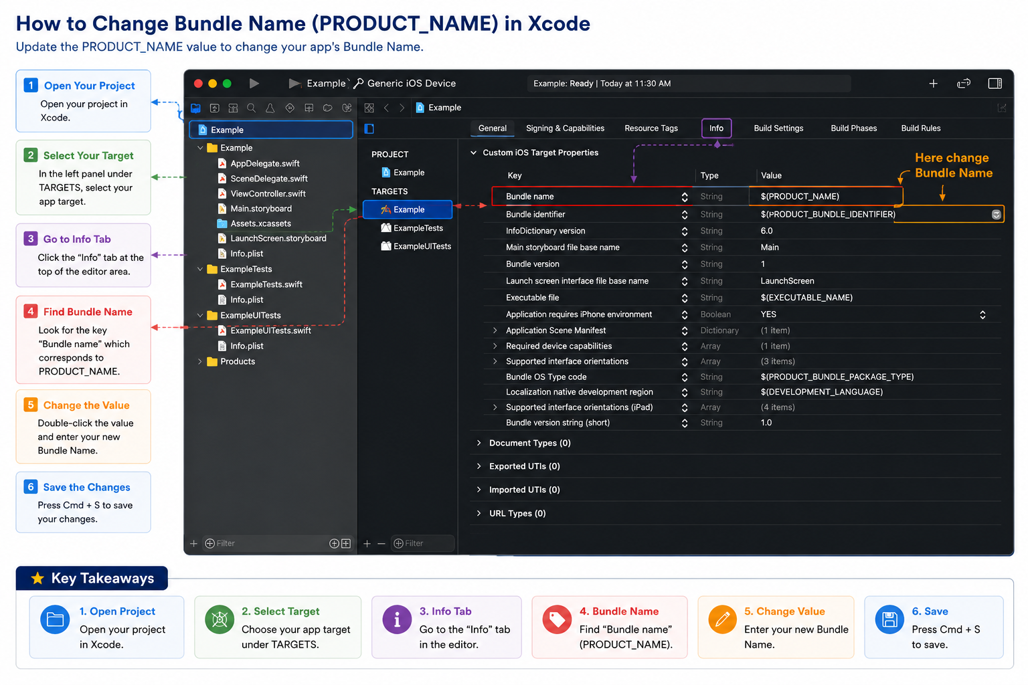Click the add editor icon on jump bar right
This screenshot has width=1028, height=685.
pyautogui.click(x=1002, y=108)
